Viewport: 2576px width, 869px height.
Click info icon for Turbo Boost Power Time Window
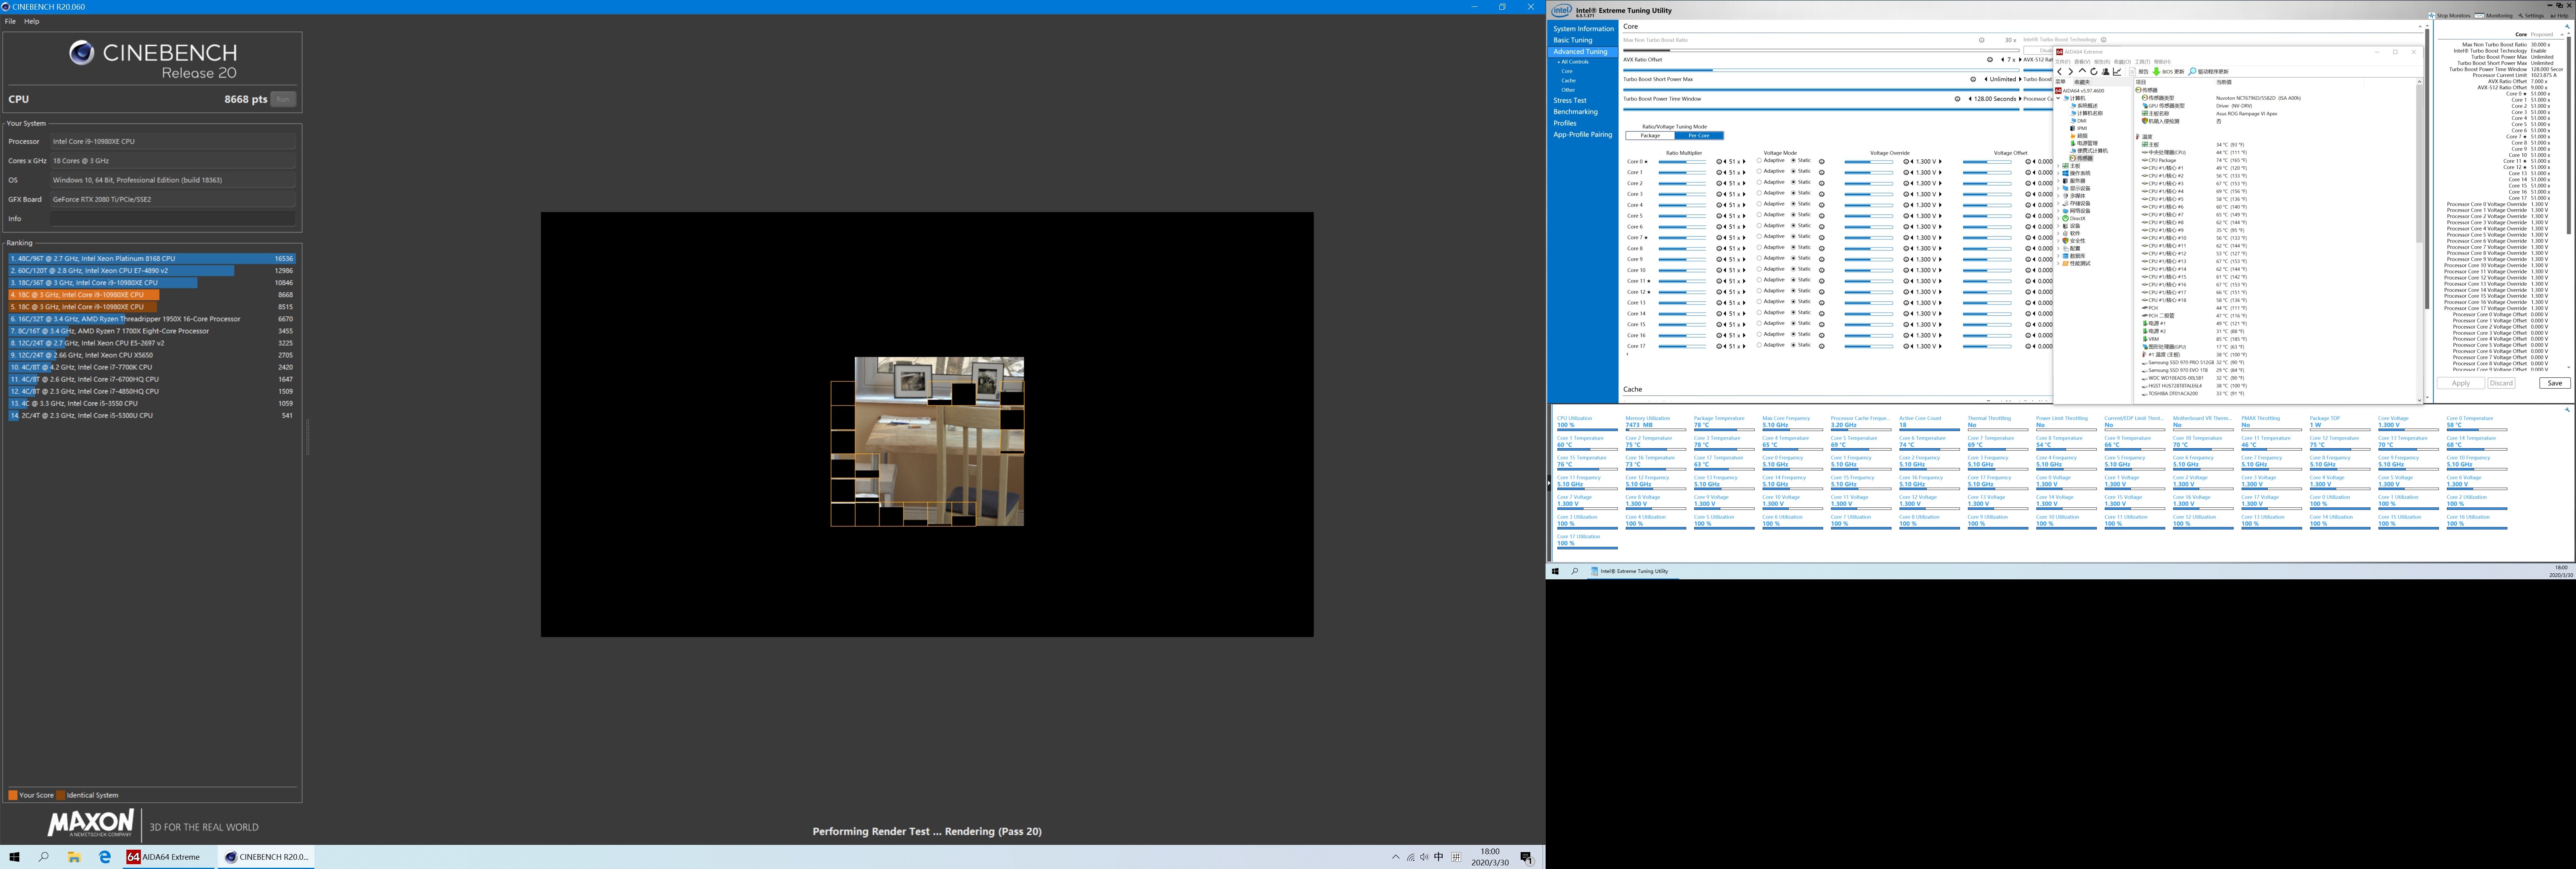point(1957,99)
